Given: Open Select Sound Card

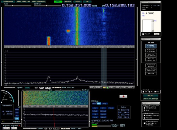Looking at the screenshot, I should click(x=24, y=2).
